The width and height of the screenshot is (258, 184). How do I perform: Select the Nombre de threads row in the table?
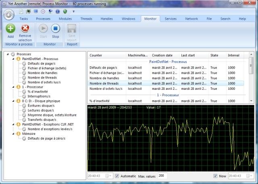pos(166,83)
